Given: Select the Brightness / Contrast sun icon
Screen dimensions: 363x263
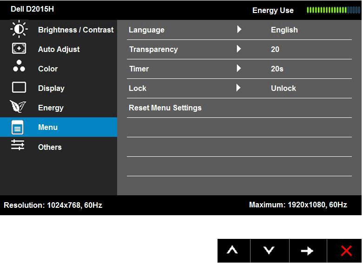Looking at the screenshot, I should [19, 29].
